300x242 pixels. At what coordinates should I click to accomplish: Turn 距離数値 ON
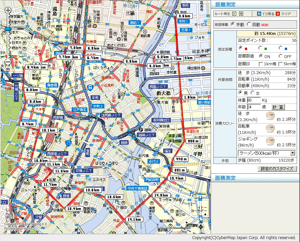pos(261,56)
